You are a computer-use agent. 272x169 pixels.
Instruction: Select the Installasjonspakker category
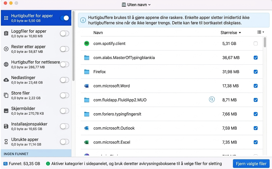click(x=36, y=126)
